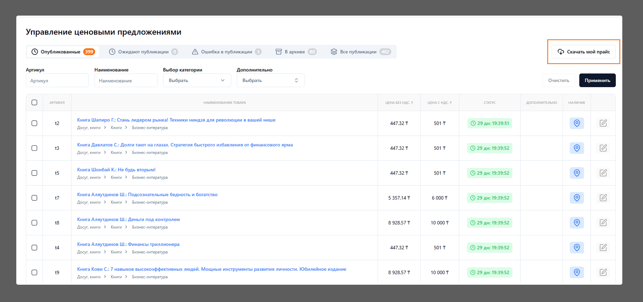
Task: Open location icon for row t2
Action: [x=576, y=123]
